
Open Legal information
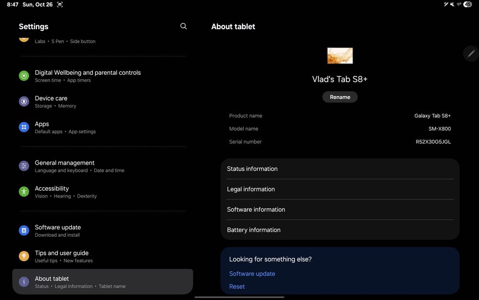pos(340,189)
